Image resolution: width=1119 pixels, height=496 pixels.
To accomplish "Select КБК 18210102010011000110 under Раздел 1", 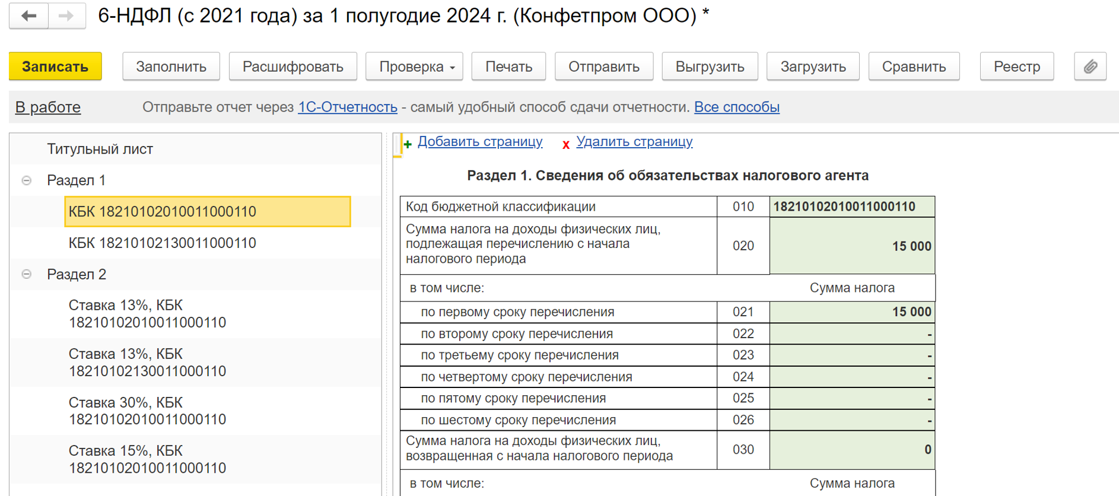I will click(x=208, y=212).
